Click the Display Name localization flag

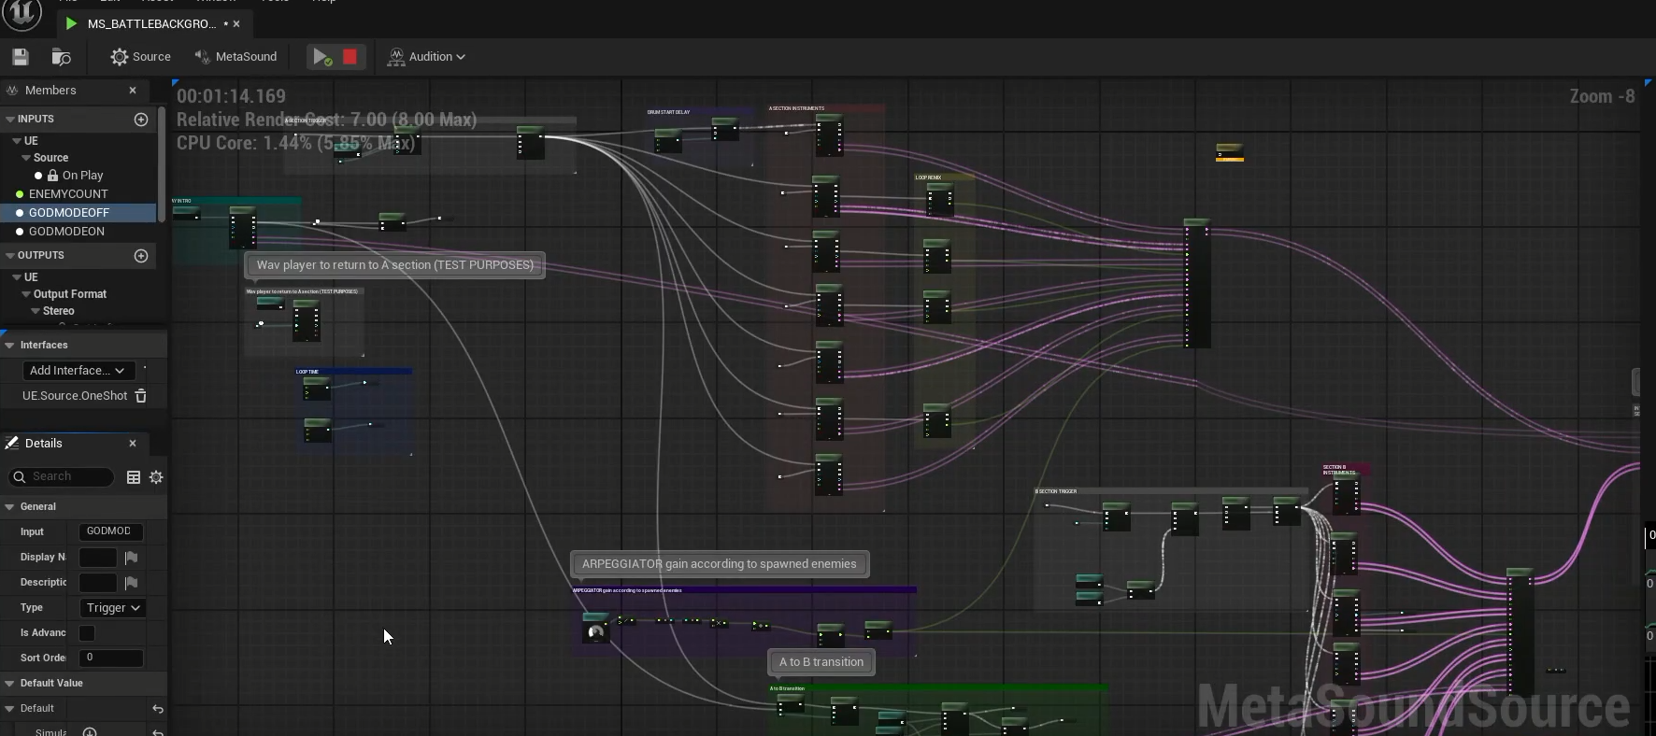pos(132,558)
